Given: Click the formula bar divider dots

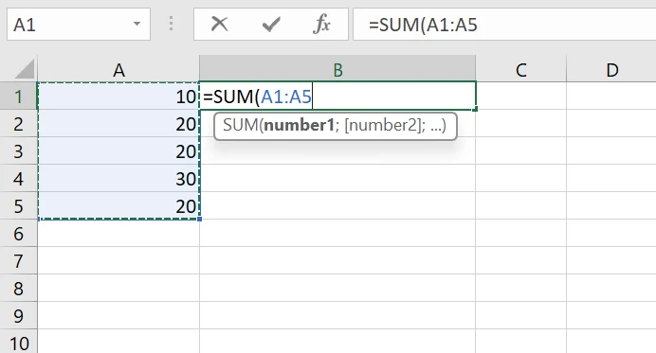Looking at the screenshot, I should point(172,24).
